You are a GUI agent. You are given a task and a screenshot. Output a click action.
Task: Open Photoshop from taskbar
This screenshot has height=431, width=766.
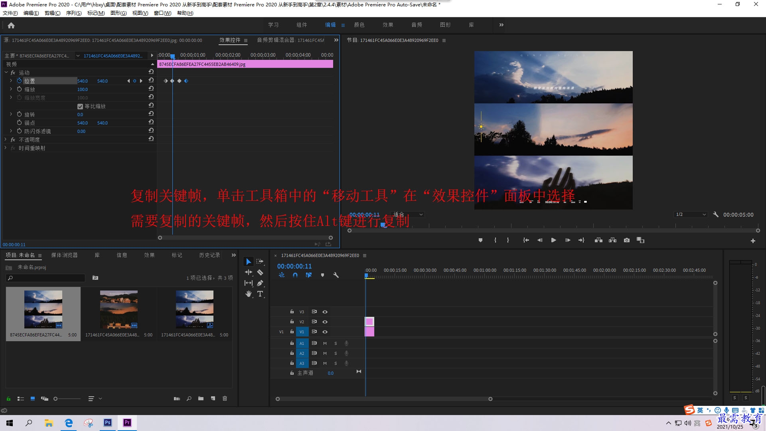coord(107,423)
